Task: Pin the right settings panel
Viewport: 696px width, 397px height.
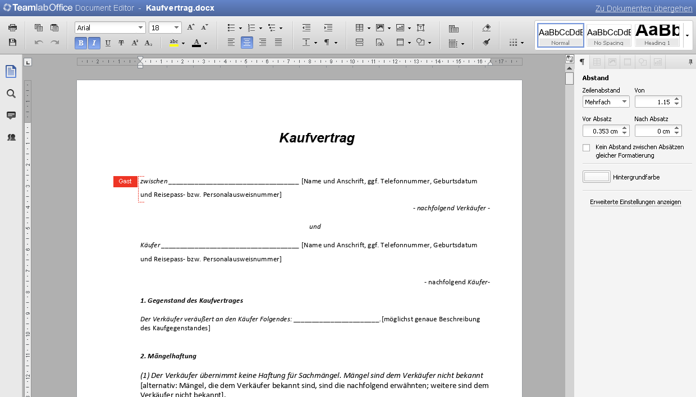Action: (x=690, y=62)
